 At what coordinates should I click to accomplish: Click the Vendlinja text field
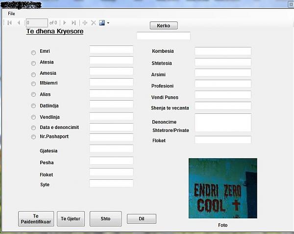pos(111,116)
